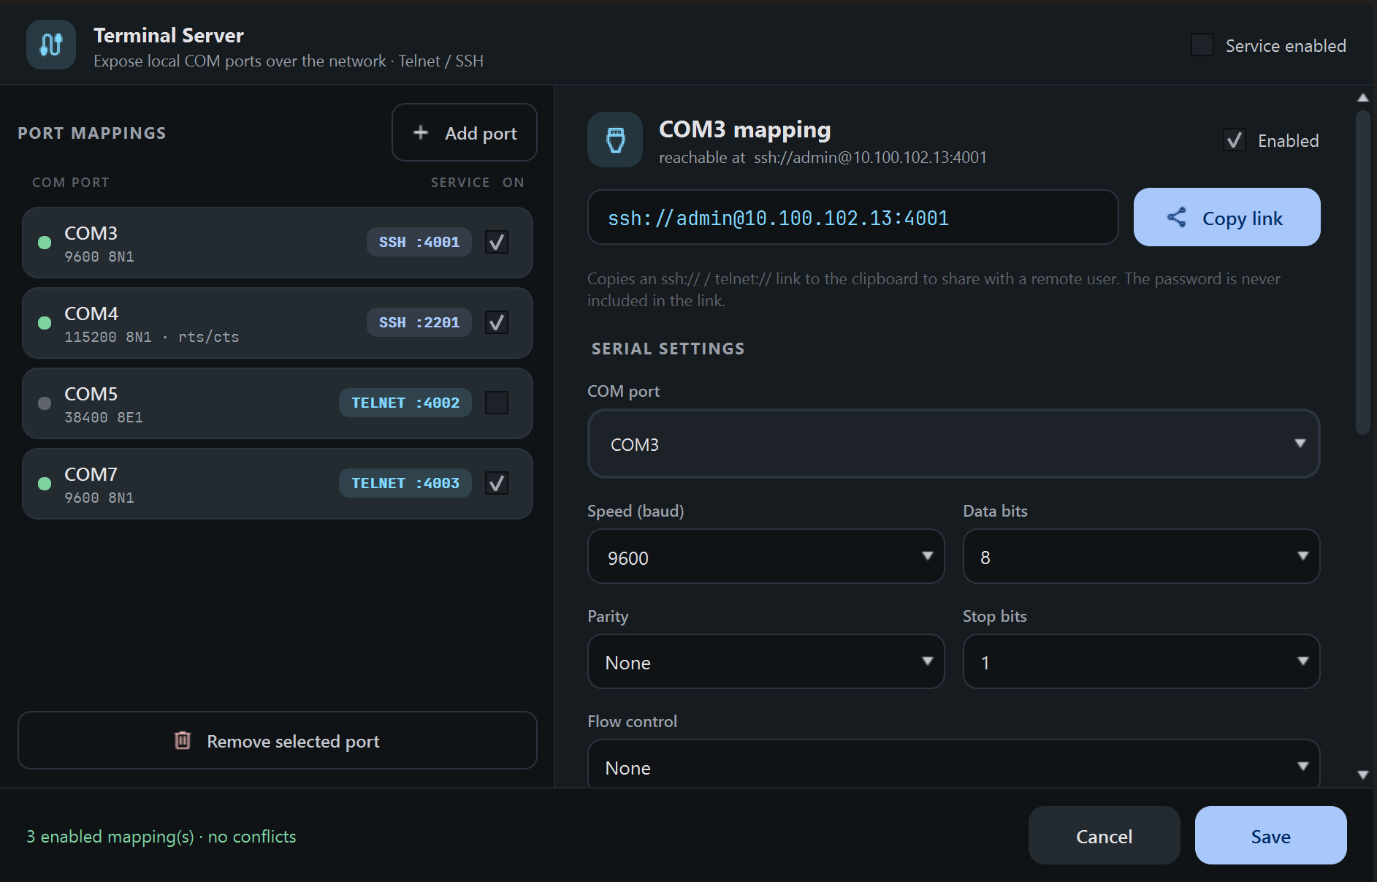Image resolution: width=1377 pixels, height=882 pixels.
Task: Select the COM7 port mapping row
Action: tap(278, 484)
